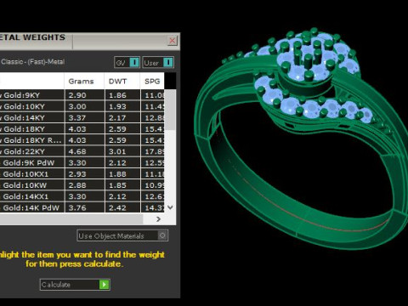Click the 4.68 grams value
408x306 pixels.
77,151
